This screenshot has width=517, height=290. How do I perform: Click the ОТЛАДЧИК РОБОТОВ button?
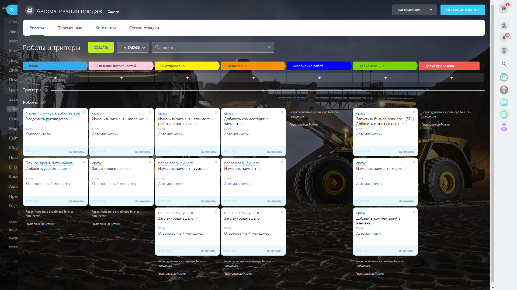tap(462, 10)
